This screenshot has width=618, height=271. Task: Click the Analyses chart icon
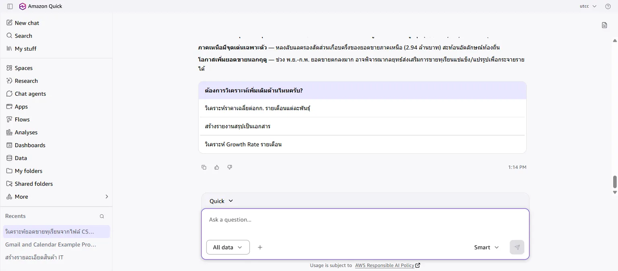(x=9, y=132)
